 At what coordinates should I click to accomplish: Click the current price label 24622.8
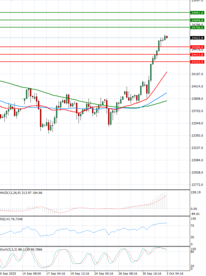[197, 38]
